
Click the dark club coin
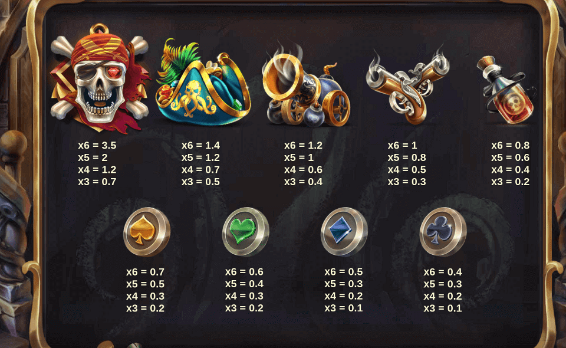point(443,232)
